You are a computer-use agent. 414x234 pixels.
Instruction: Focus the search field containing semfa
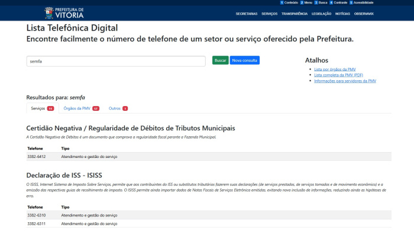[116, 61]
